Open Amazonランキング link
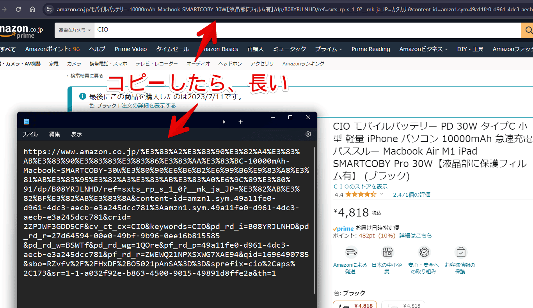 coord(303,63)
